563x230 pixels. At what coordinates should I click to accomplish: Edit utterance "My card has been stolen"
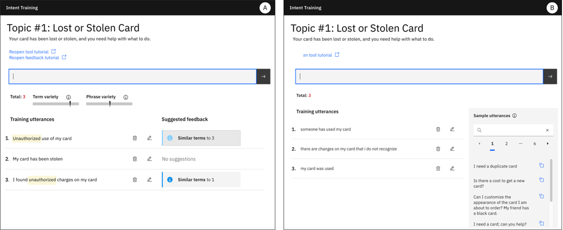(150, 159)
